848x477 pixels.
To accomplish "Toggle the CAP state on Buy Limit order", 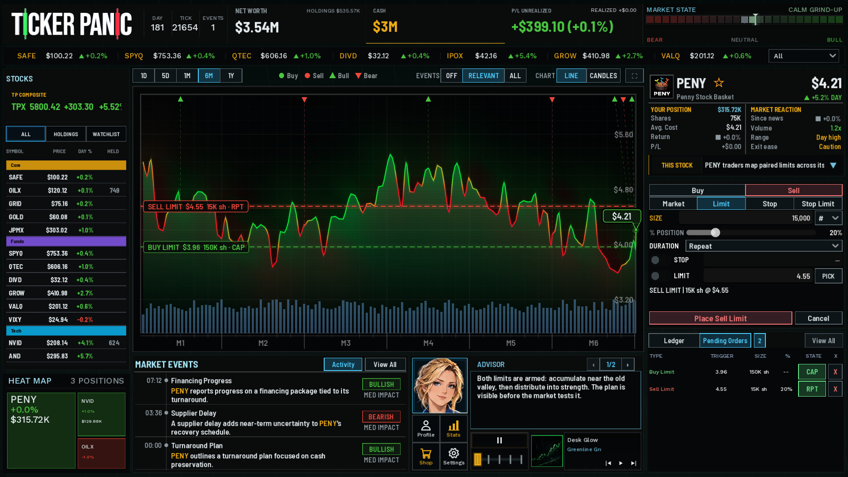I will click(x=812, y=372).
